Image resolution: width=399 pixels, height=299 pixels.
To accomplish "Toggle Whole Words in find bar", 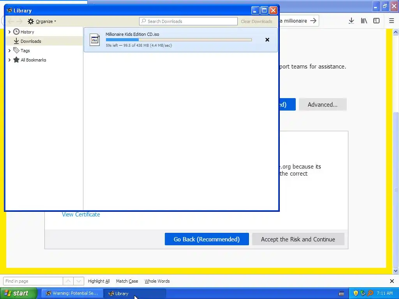I will 157,281.
